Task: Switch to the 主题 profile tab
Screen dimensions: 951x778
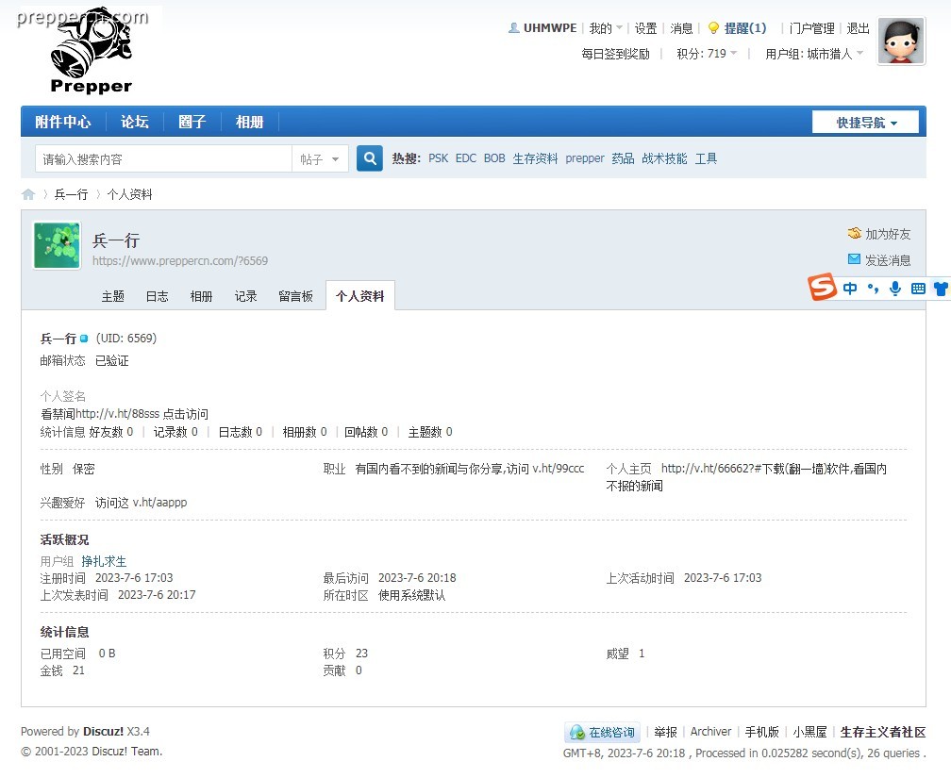Action: coord(113,296)
